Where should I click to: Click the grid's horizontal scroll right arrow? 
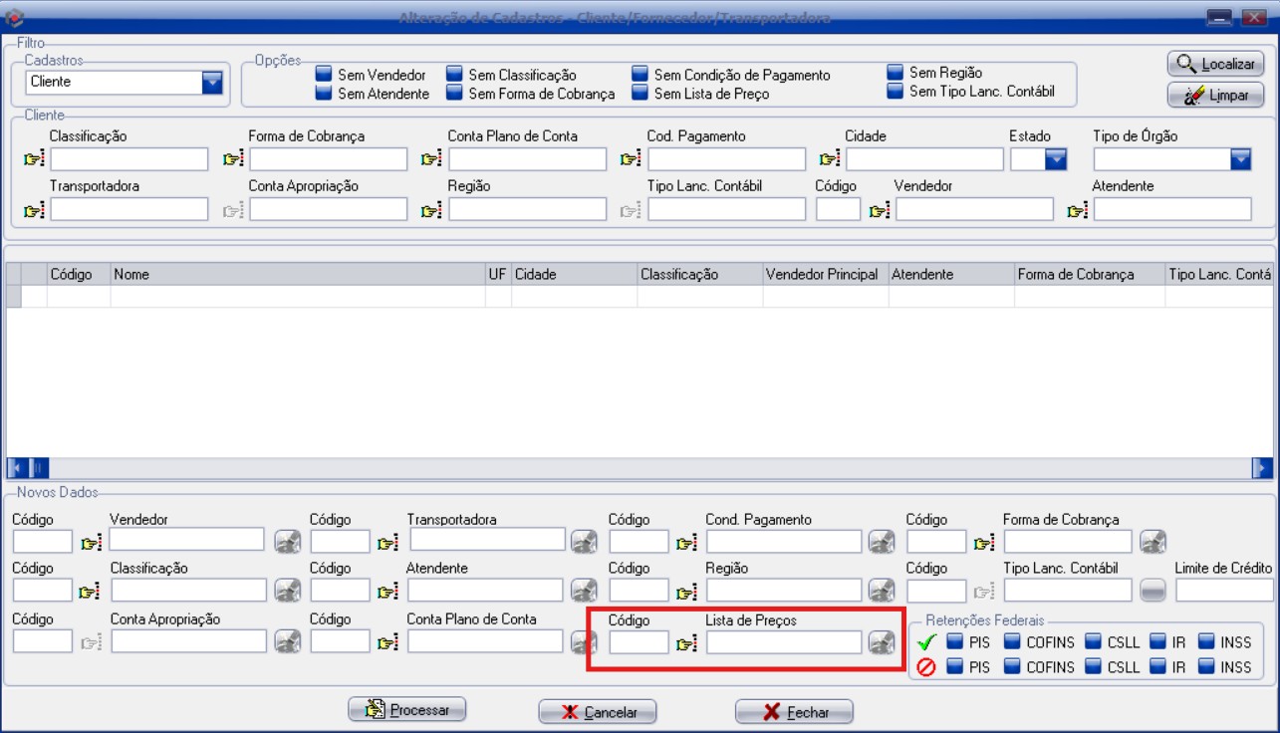coord(1261,467)
